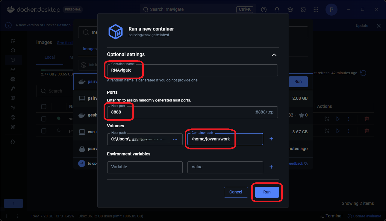Browse host path with the ellipsis icon
The image size is (386, 221).
click(175, 139)
